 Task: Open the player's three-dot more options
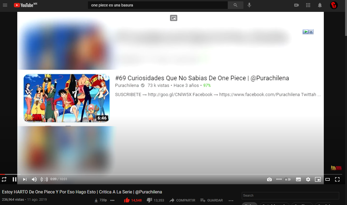coord(279,179)
